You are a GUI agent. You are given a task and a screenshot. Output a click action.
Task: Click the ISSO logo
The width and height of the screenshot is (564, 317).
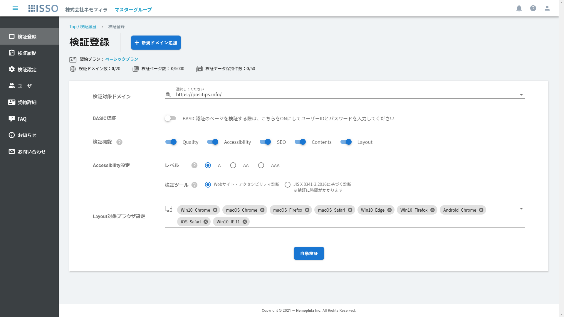[x=43, y=8]
